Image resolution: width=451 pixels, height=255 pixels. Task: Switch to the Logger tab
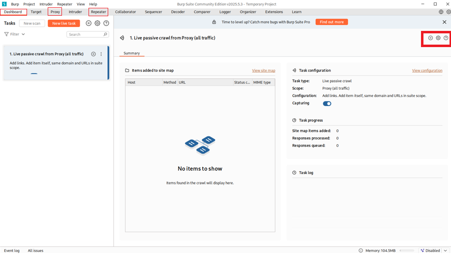point(225,12)
